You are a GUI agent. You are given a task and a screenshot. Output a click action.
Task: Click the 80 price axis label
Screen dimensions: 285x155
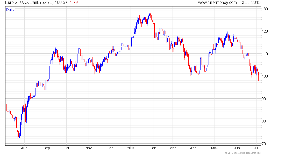(264, 121)
